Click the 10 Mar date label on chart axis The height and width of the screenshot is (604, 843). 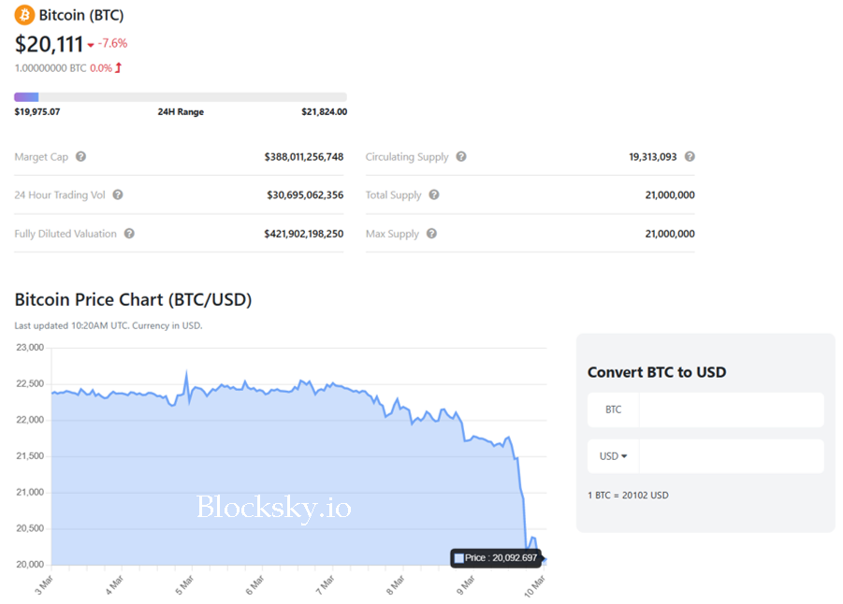(535, 585)
